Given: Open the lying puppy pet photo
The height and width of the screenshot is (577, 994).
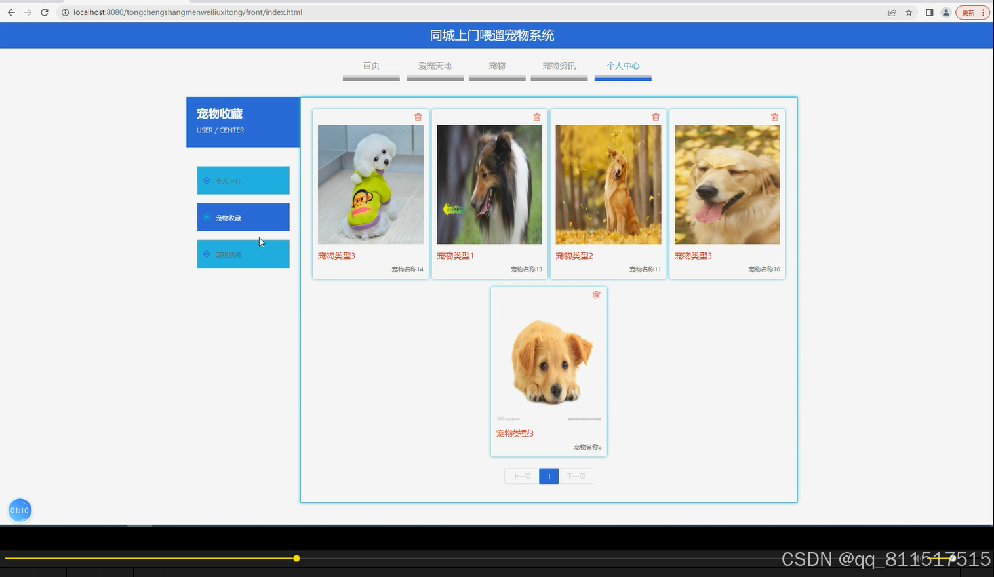Looking at the screenshot, I should tap(549, 362).
